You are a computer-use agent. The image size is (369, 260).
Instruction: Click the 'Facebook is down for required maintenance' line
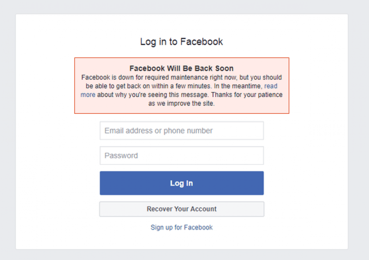coord(141,77)
